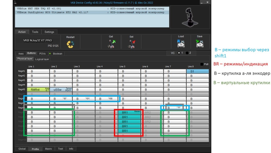
Task: Click Reg#2 Line 8 B cell
Action: 198,76
